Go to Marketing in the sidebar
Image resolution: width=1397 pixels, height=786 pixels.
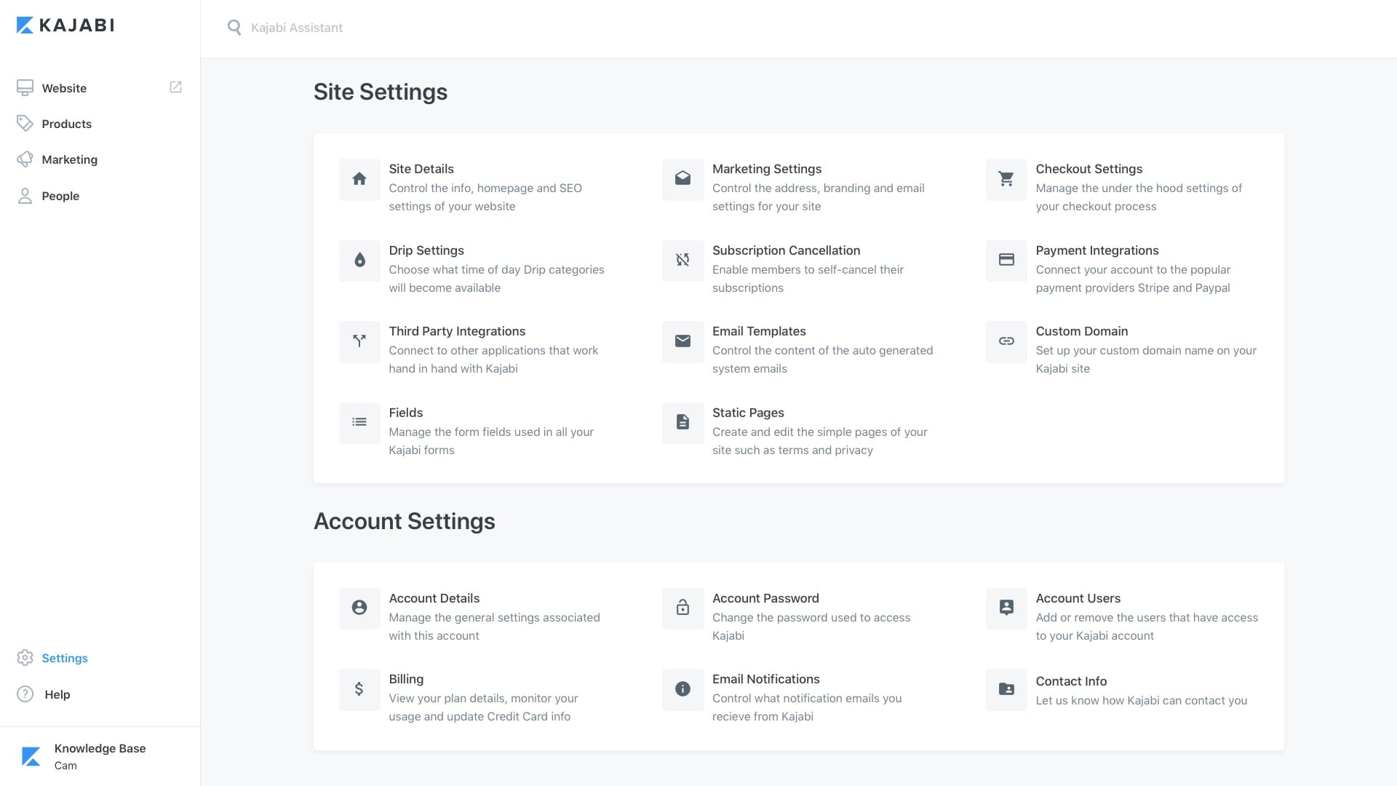[x=69, y=159]
